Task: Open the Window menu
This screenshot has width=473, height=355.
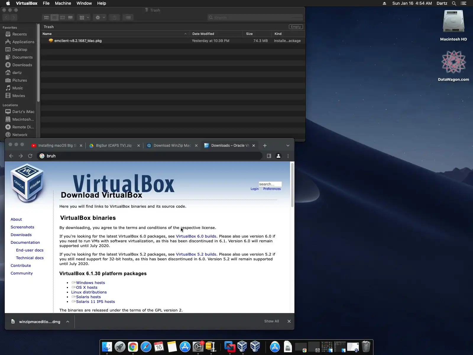Action: pyautogui.click(x=84, y=3)
